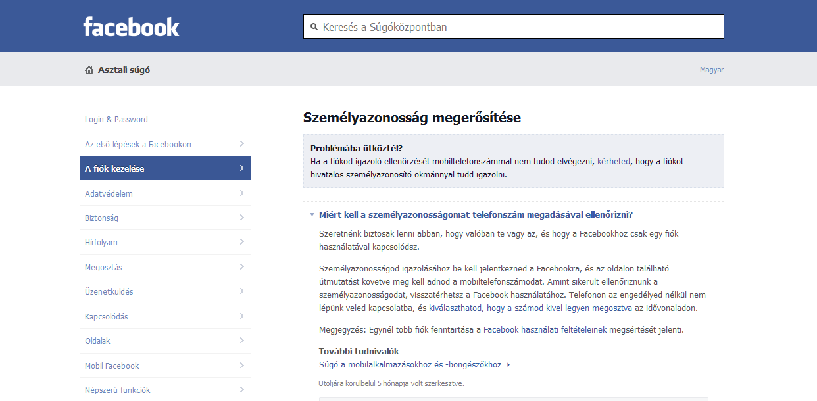The height and width of the screenshot is (401, 817).
Task: Open the Mobil Facebook category
Action: [x=112, y=366]
